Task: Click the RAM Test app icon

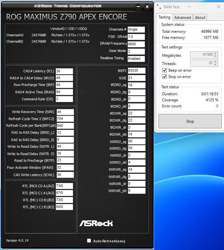Action: (x=159, y=7)
